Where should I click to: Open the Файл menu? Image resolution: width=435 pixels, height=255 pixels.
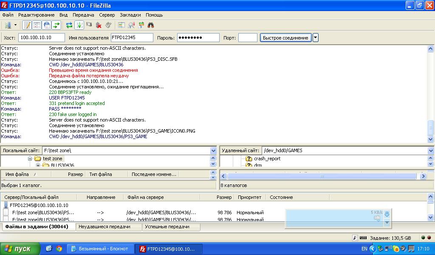click(x=8, y=15)
